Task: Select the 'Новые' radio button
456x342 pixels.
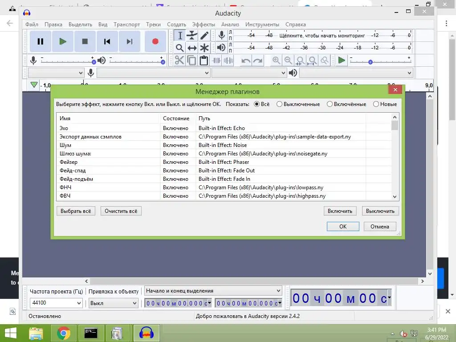Action: [x=376, y=104]
